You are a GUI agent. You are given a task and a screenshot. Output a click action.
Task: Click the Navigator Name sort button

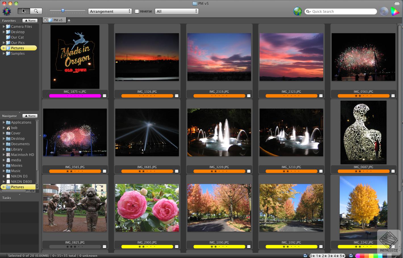[30, 116]
